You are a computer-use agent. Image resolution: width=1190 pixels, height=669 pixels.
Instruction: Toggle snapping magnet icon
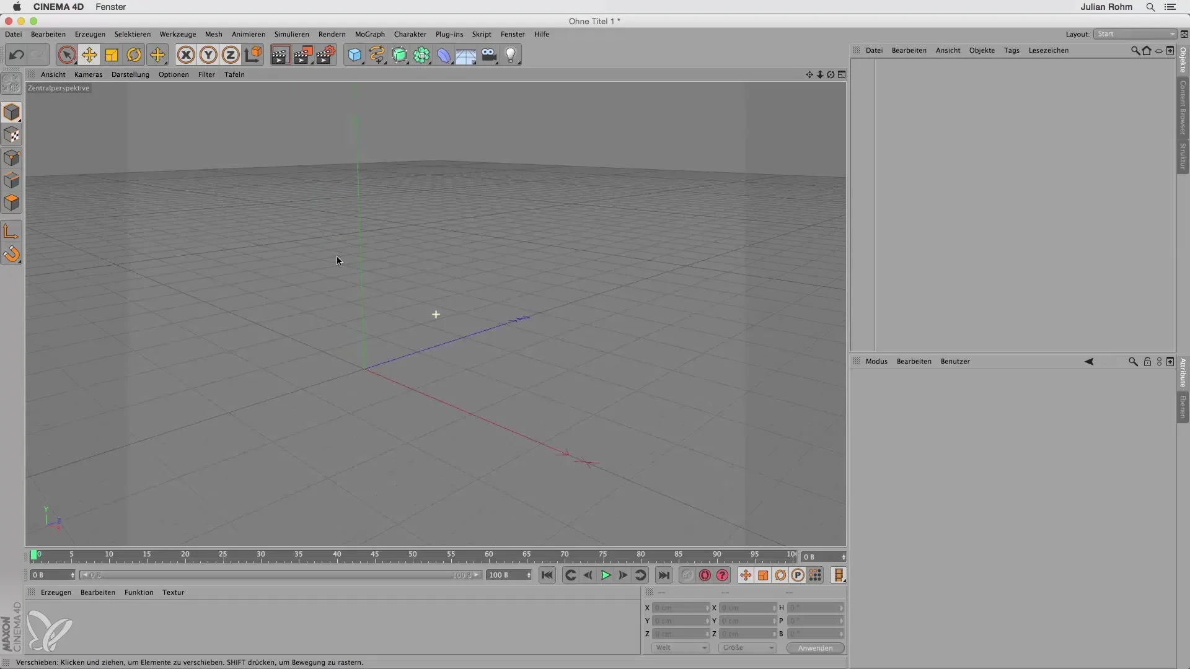[12, 254]
